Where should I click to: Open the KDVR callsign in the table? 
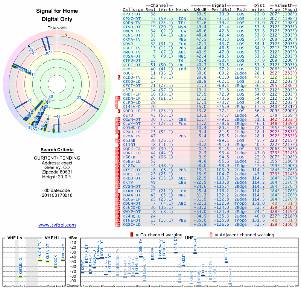(x=128, y=44)
